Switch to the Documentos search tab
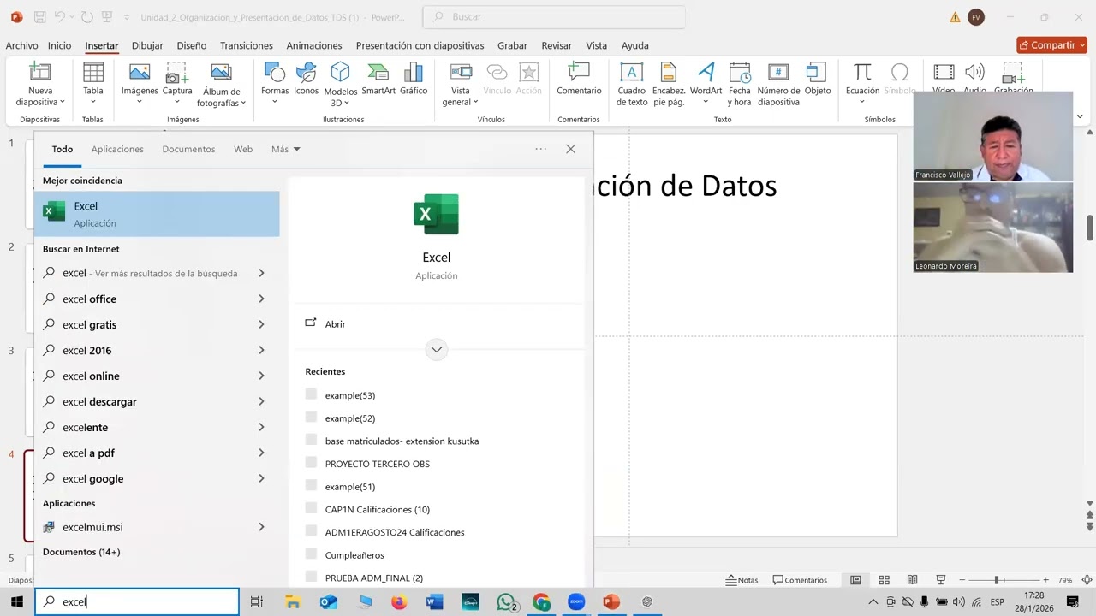Viewport: 1096px width, 616px height. pyautogui.click(x=188, y=149)
